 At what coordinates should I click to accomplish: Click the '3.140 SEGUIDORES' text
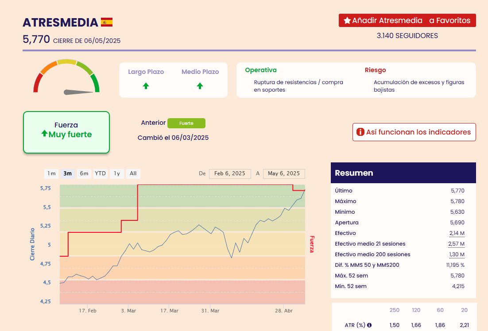tap(407, 36)
